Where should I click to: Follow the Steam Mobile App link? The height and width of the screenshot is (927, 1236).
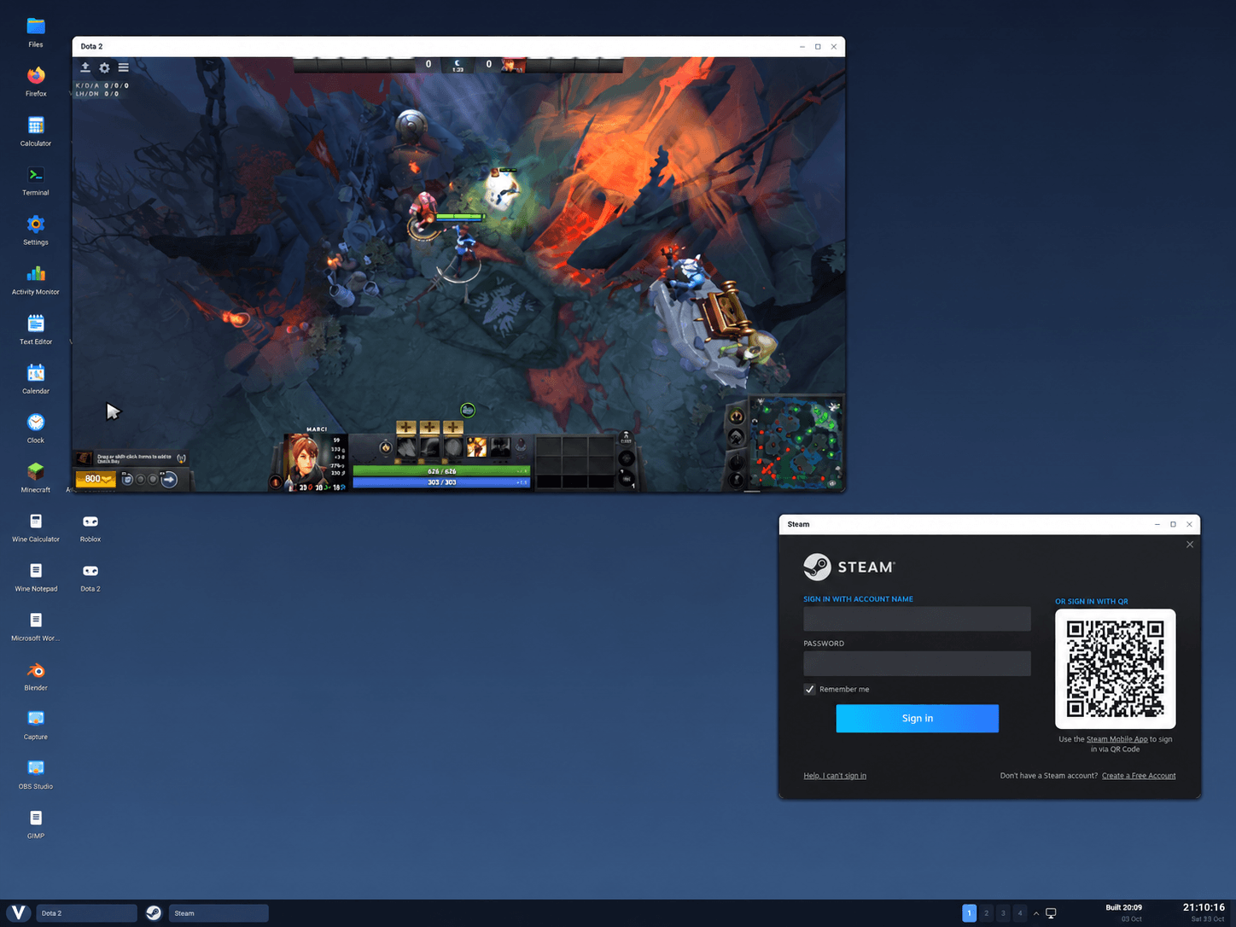click(x=1116, y=739)
